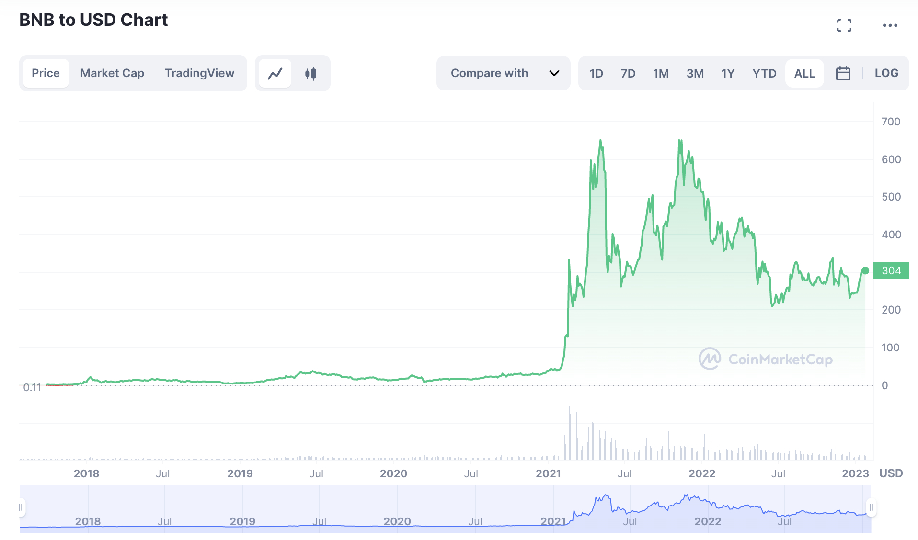This screenshot has width=918, height=540.
Task: Click the USD currency axis label
Action: (x=891, y=473)
